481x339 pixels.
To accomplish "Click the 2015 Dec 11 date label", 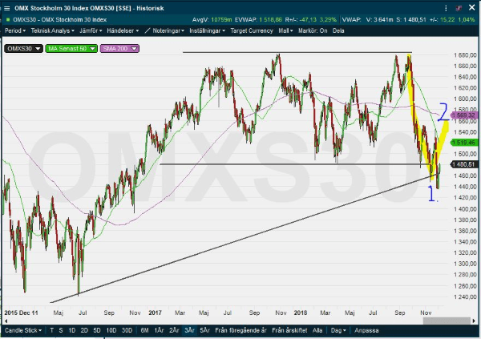I will [x=21, y=313].
